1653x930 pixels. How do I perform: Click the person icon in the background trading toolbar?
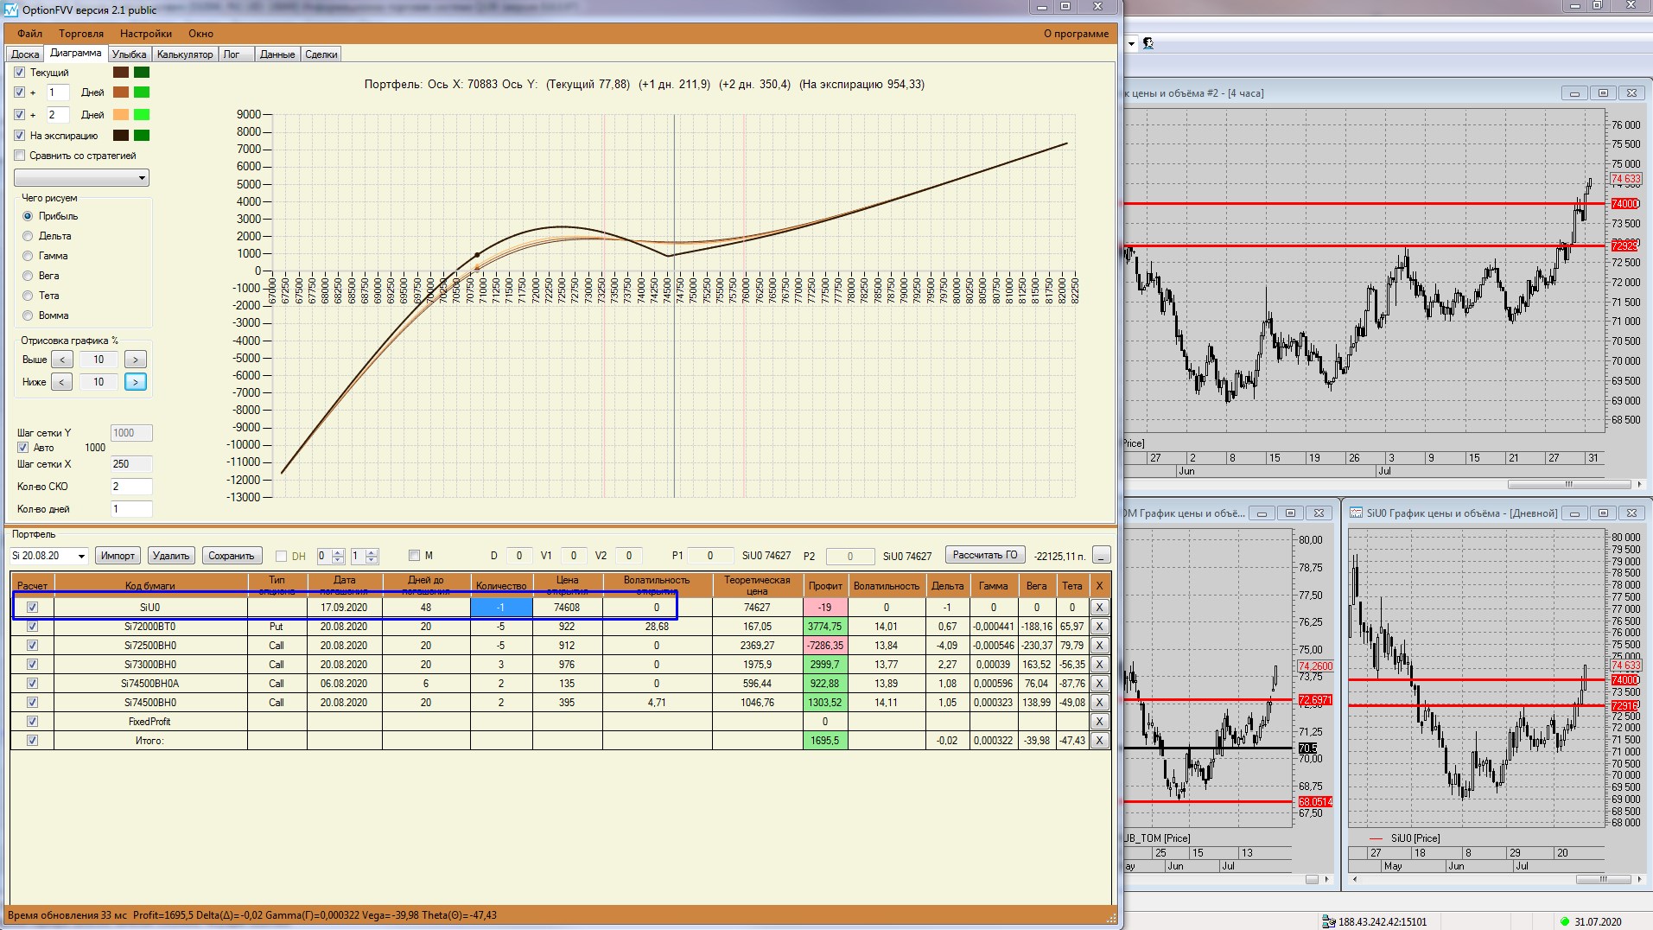[x=1148, y=43]
